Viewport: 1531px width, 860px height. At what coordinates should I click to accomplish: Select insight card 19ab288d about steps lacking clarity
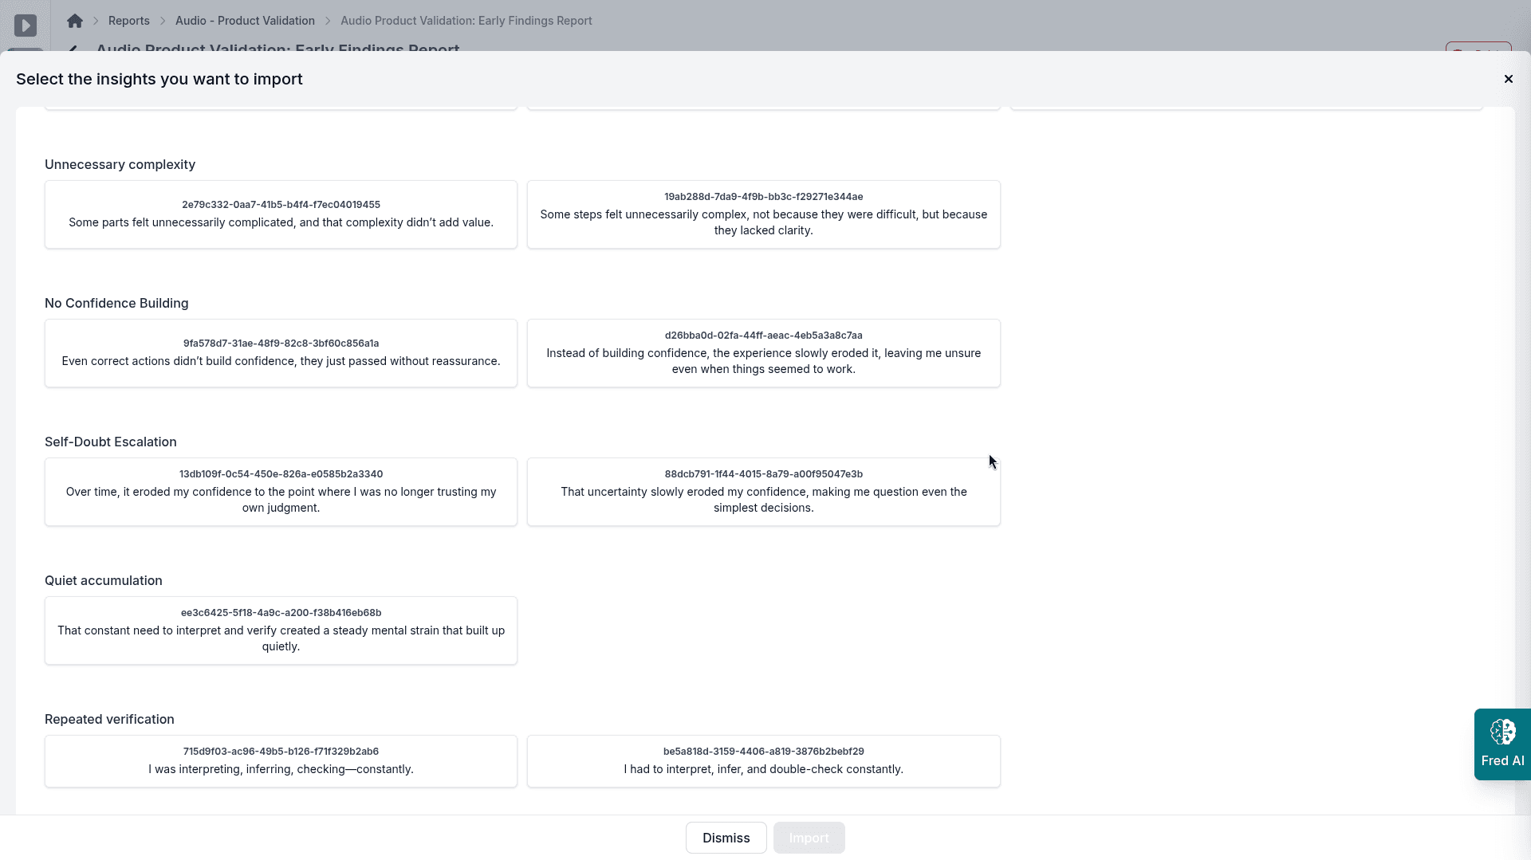[764, 214]
